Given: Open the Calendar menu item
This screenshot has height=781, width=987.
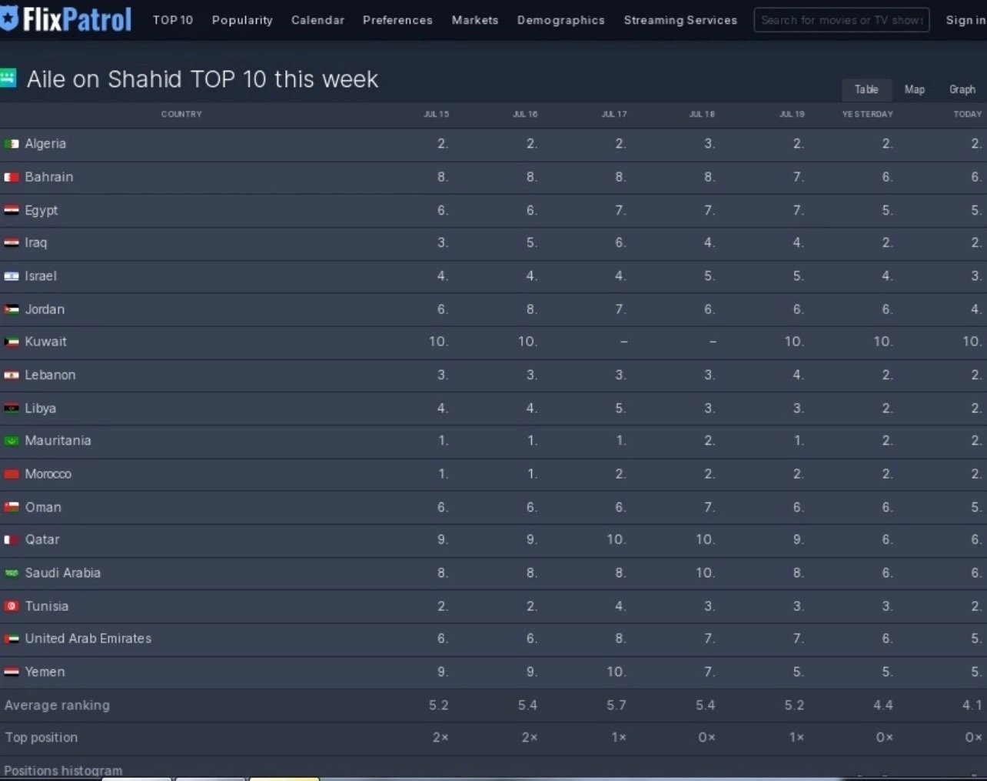Looking at the screenshot, I should click(317, 20).
